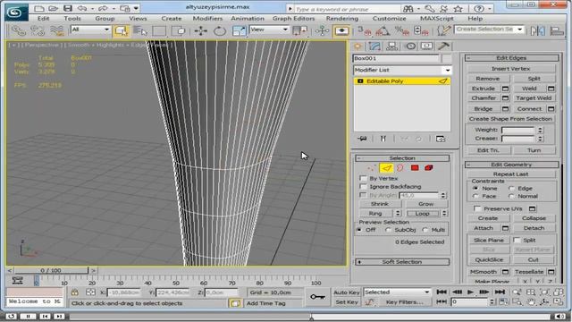Open the Rendering menu

click(342, 18)
